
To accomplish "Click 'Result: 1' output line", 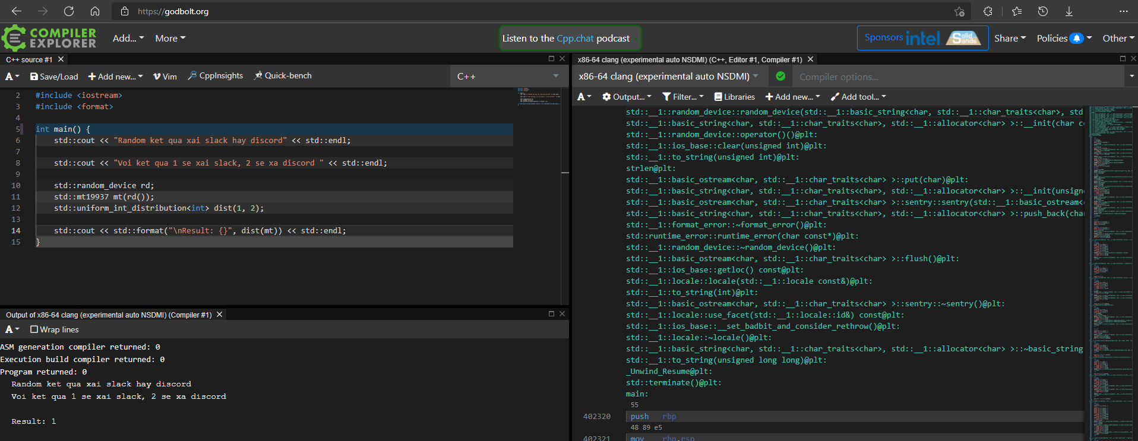I will pos(33,421).
